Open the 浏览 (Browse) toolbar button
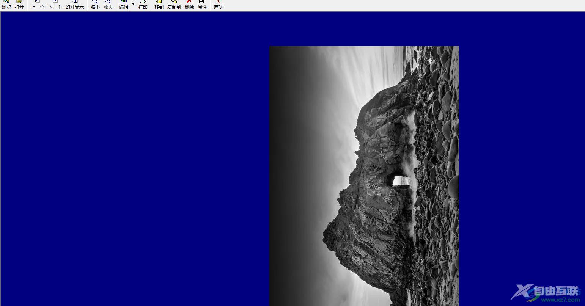 tap(6, 5)
